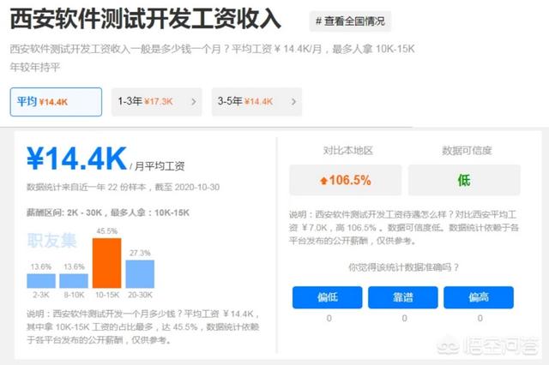
Task: Select the 平均 ¥14.4K tab
Action: click(x=56, y=102)
